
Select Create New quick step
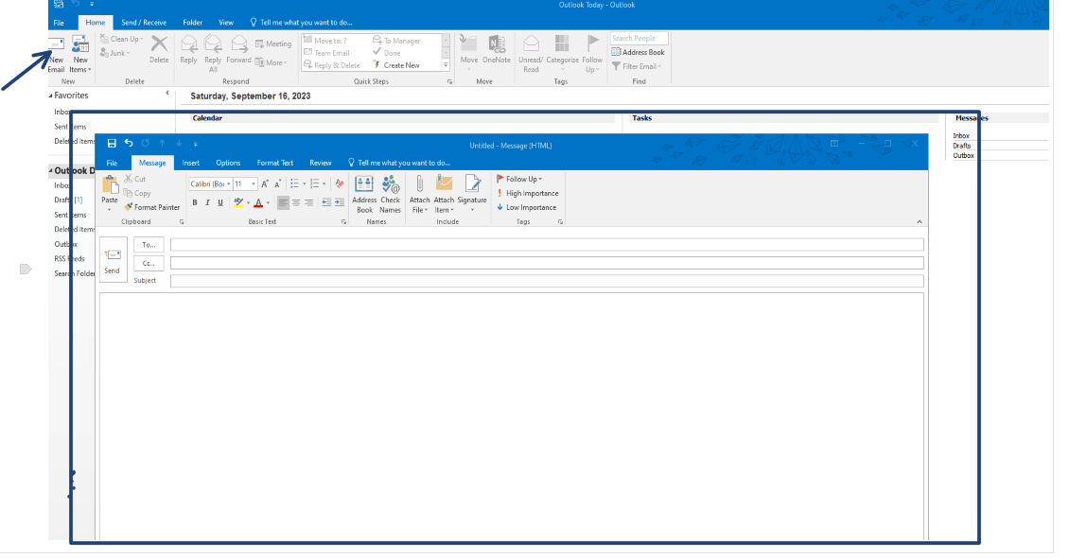click(x=396, y=65)
